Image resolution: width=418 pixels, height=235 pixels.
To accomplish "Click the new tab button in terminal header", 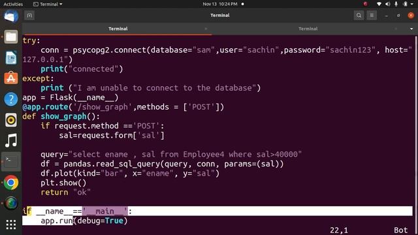I will [x=29, y=16].
